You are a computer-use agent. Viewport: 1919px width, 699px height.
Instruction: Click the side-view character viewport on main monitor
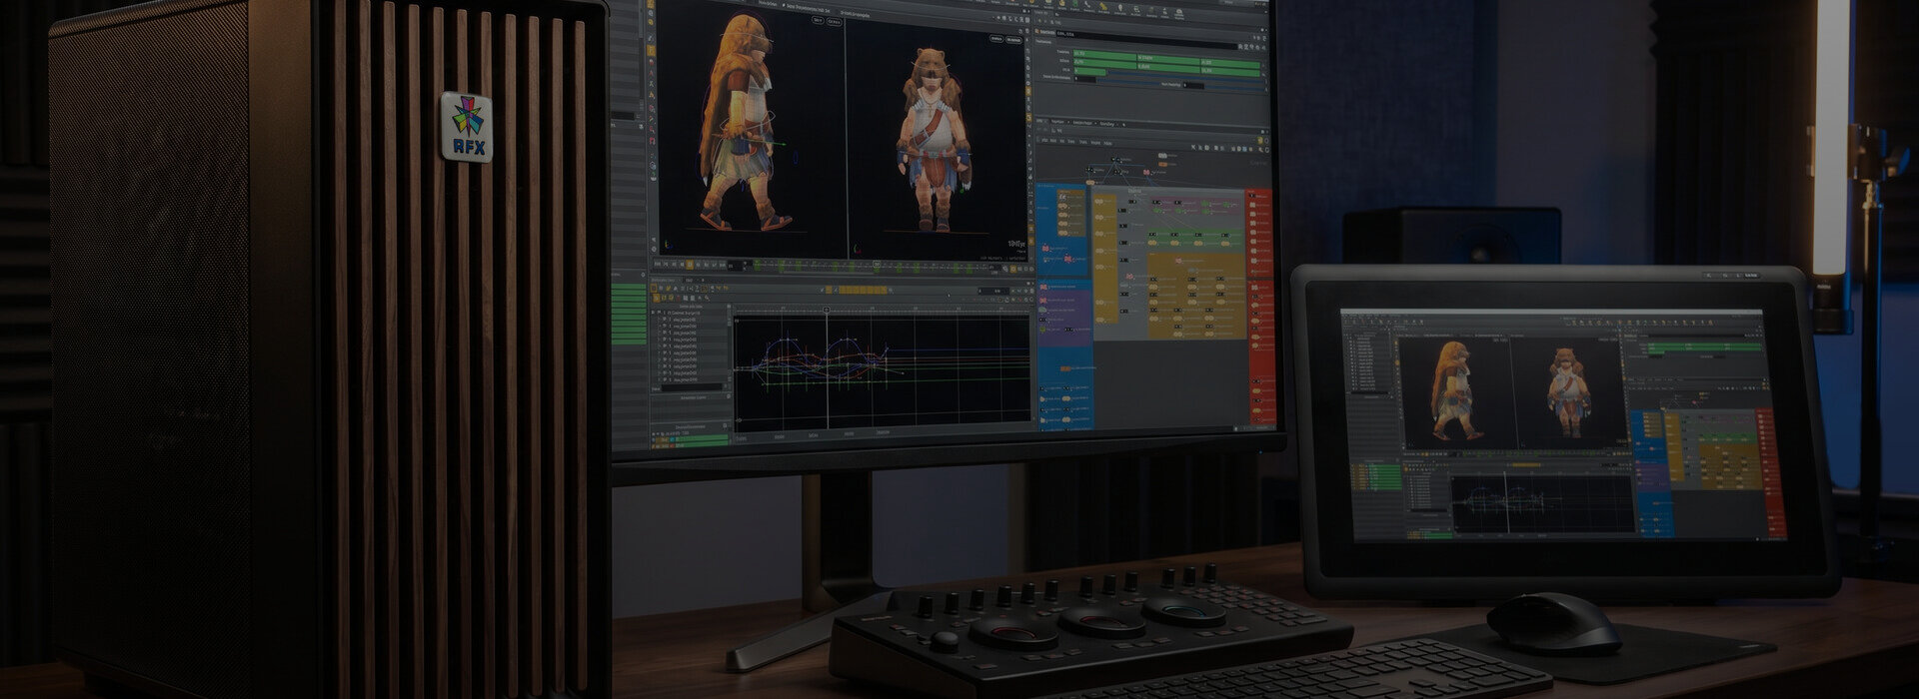(x=751, y=130)
